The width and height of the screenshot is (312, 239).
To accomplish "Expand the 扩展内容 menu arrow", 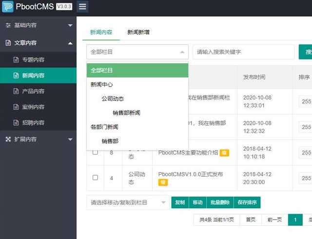I will (x=70, y=139).
